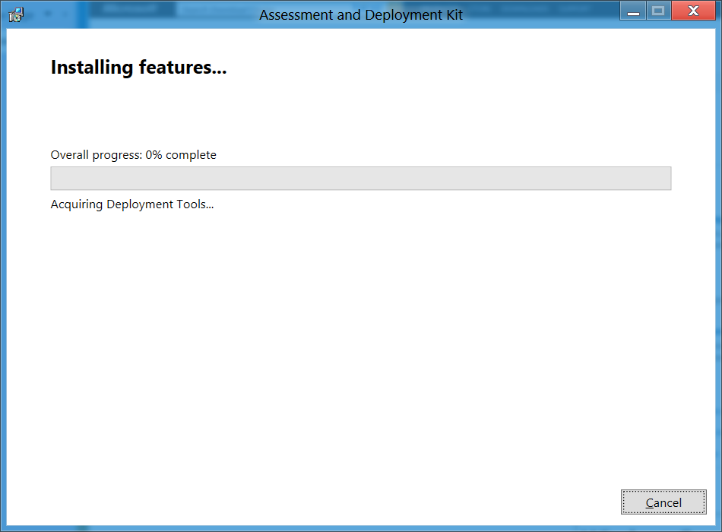Click the overall progress bar
The width and height of the screenshot is (722, 532).
(360, 179)
